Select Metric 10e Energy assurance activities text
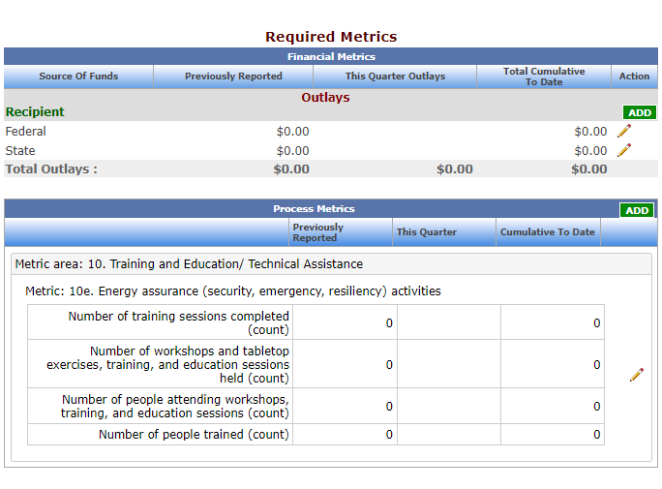 [x=232, y=290]
